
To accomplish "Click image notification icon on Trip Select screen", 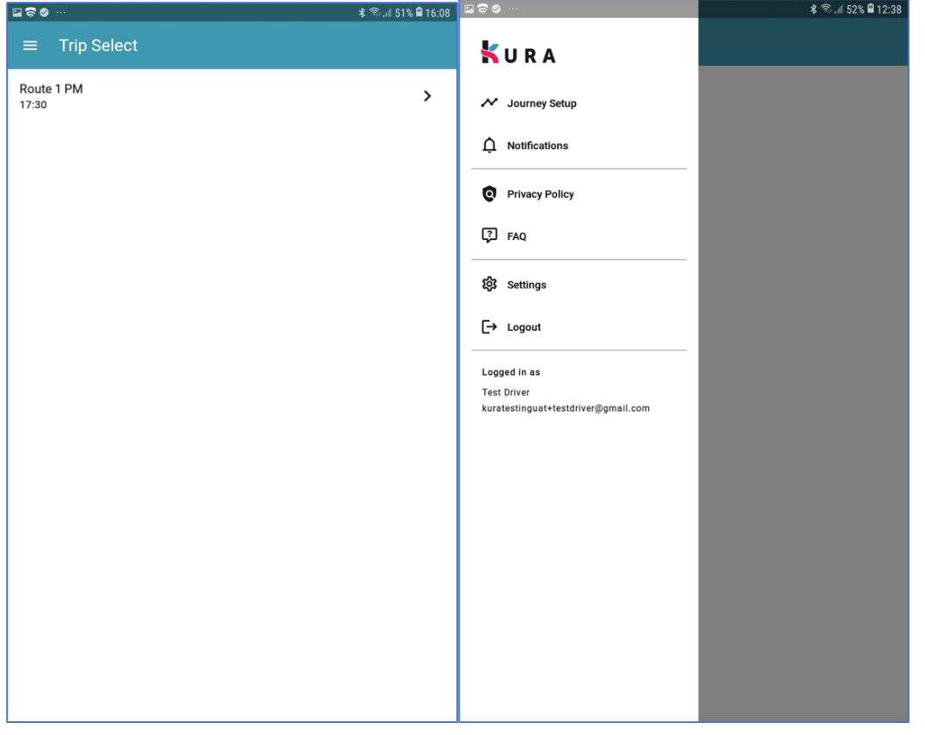I will (x=17, y=12).
